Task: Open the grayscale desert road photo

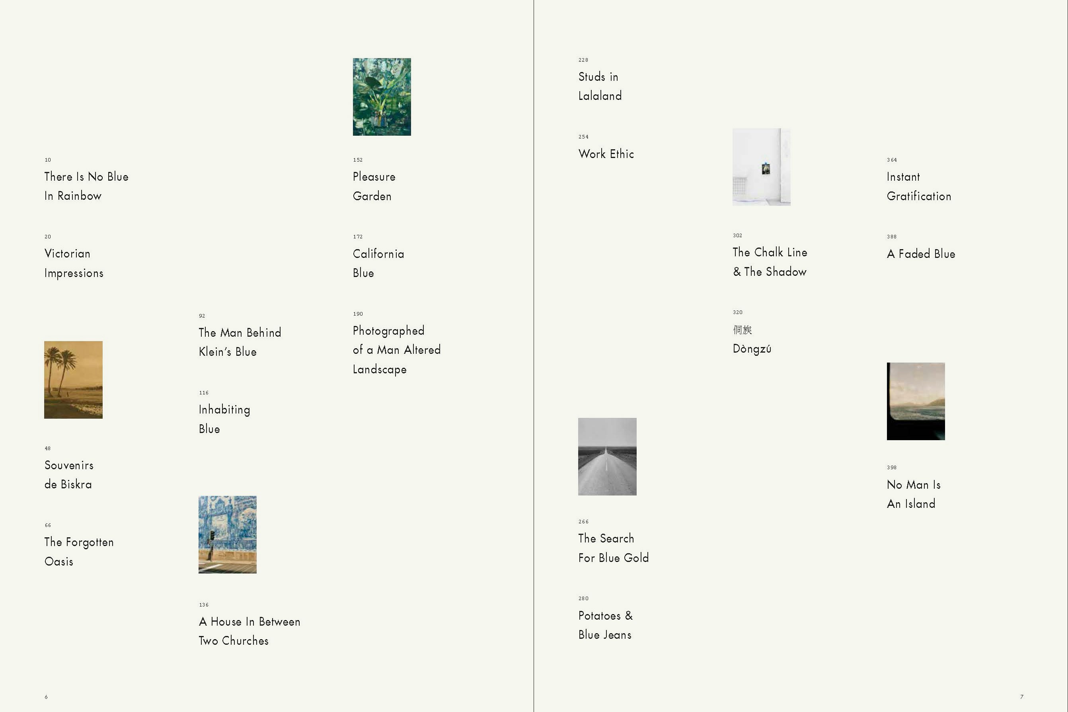Action: pyautogui.click(x=607, y=456)
